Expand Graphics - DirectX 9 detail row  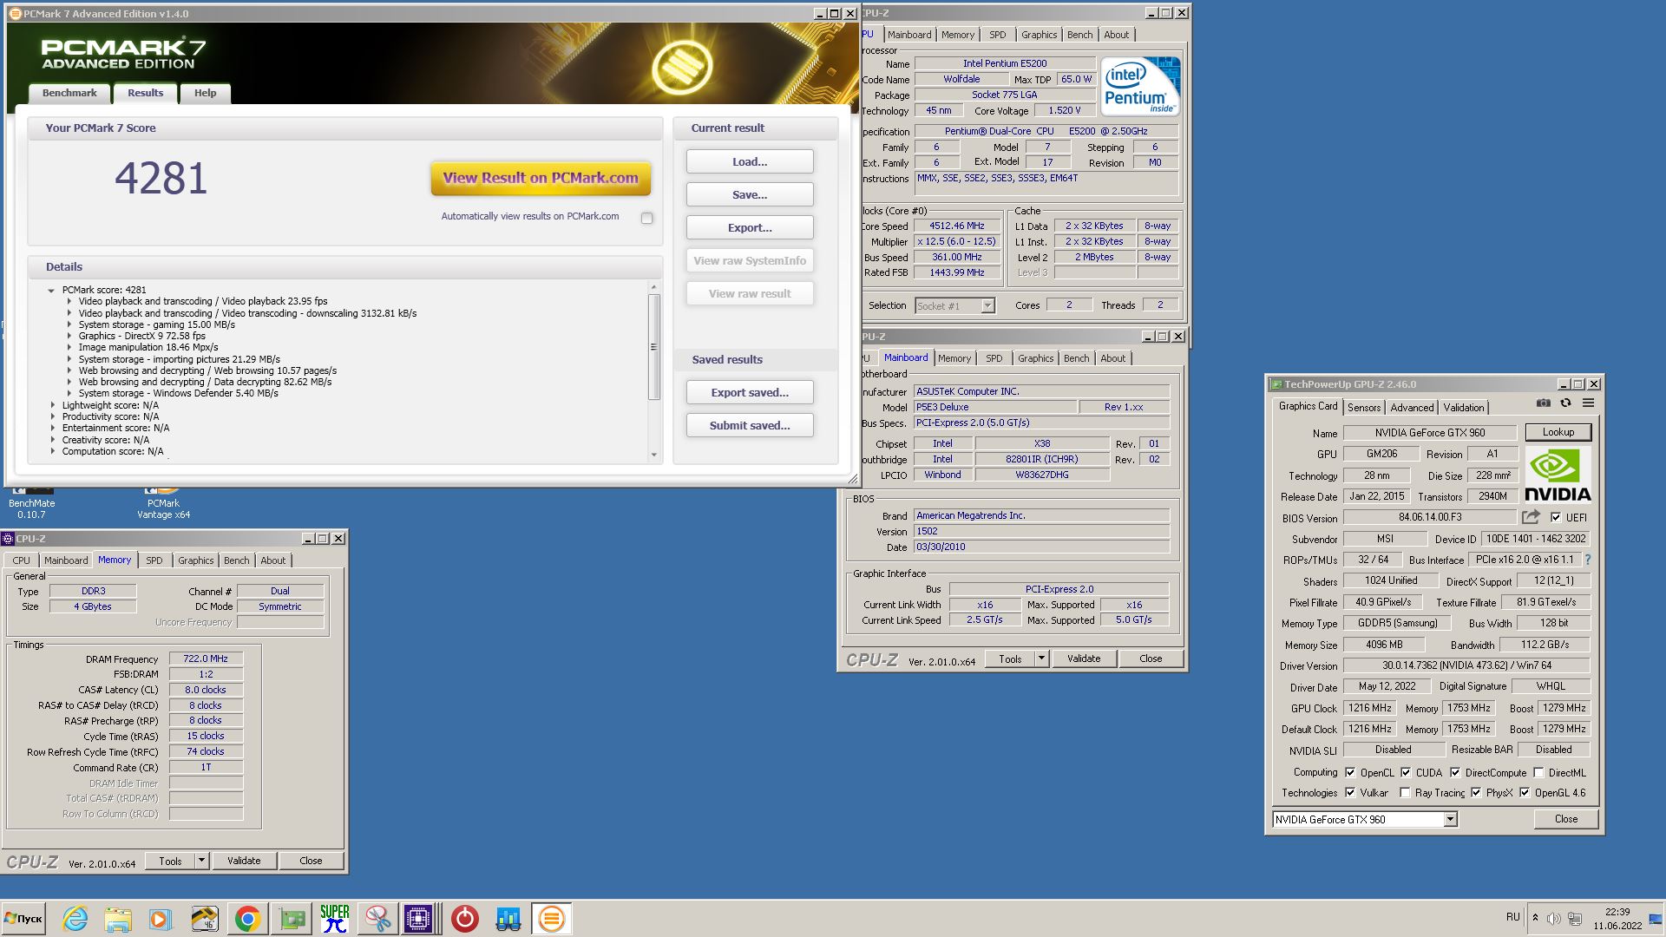(x=69, y=336)
